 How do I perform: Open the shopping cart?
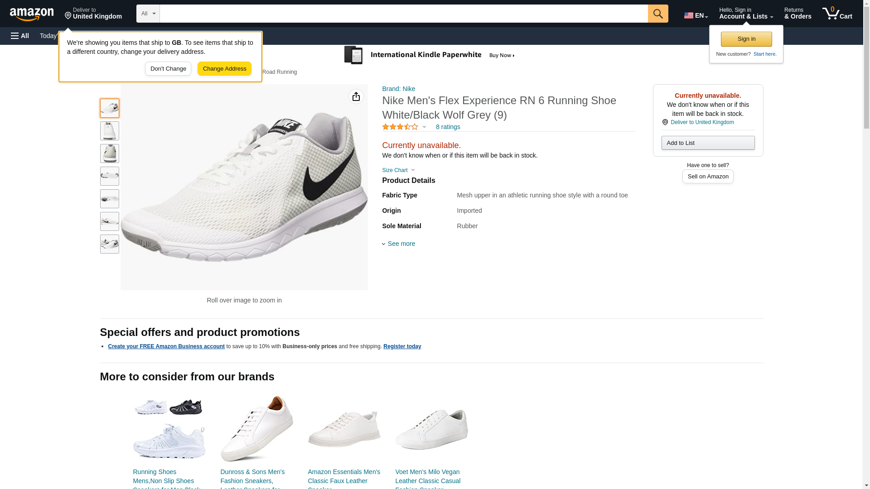pyautogui.click(x=837, y=14)
